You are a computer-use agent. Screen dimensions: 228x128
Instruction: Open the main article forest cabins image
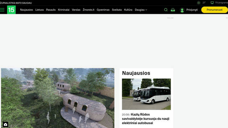click(x=58, y=98)
